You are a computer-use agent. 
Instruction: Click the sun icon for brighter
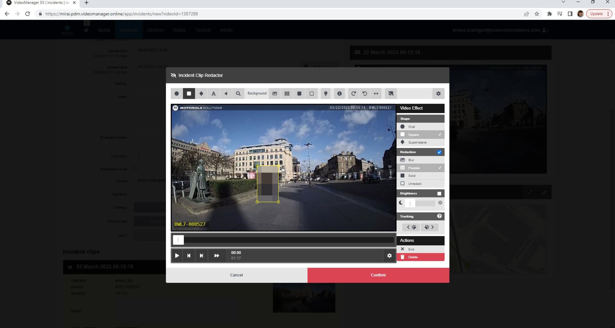[x=440, y=203]
